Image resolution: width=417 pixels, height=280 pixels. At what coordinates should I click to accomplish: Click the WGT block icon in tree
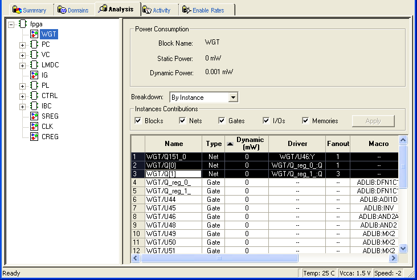pos(34,34)
